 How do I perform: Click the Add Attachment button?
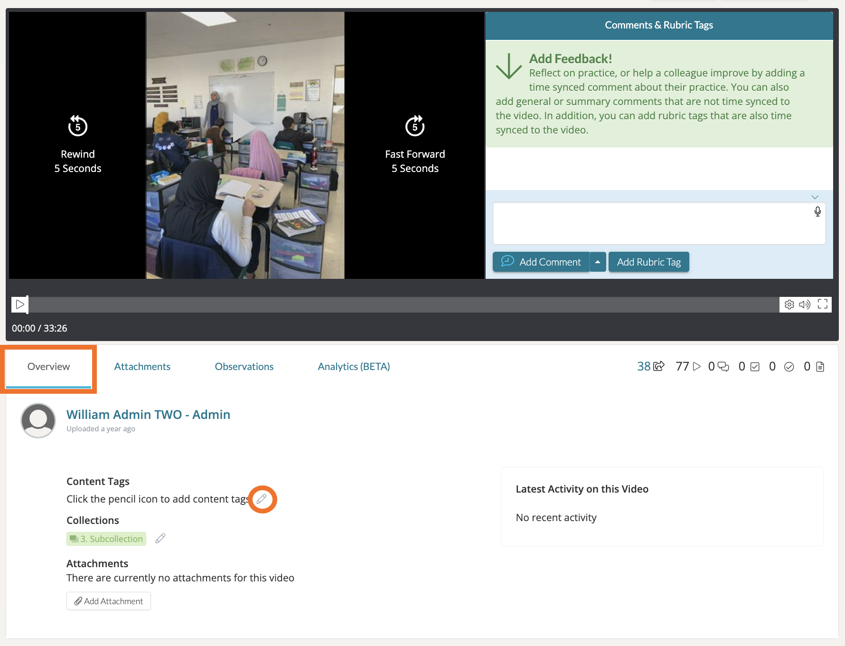pyautogui.click(x=109, y=601)
